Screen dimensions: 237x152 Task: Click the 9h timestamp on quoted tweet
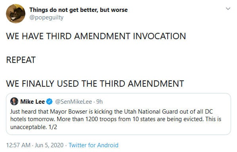pos(99,102)
